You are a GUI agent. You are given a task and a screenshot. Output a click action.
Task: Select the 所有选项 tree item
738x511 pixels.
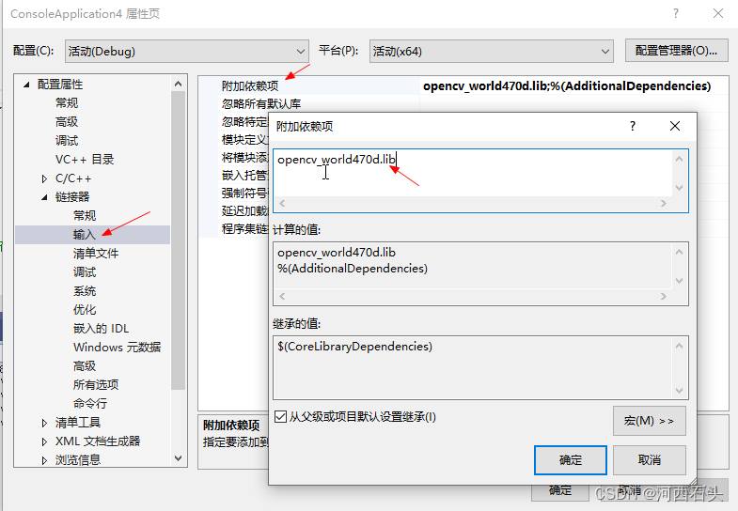[96, 384]
